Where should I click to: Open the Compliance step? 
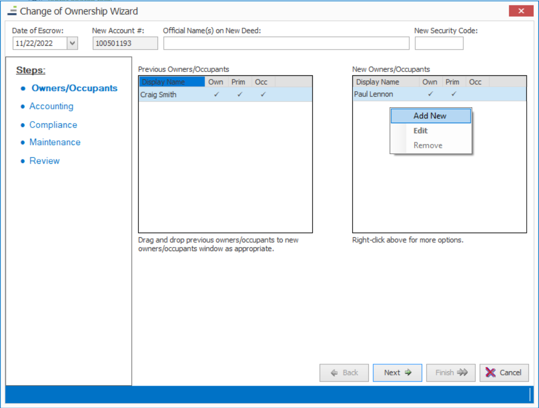[53, 125]
